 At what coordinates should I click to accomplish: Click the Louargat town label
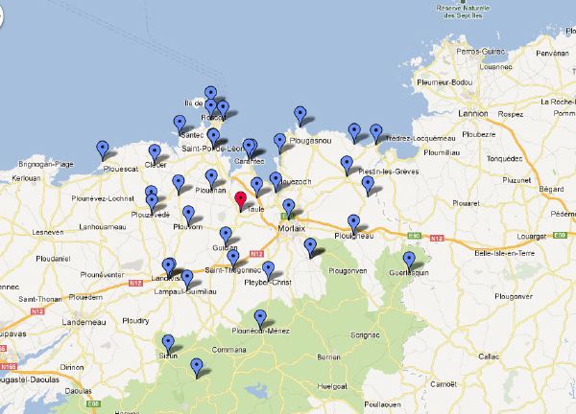pos(532,237)
